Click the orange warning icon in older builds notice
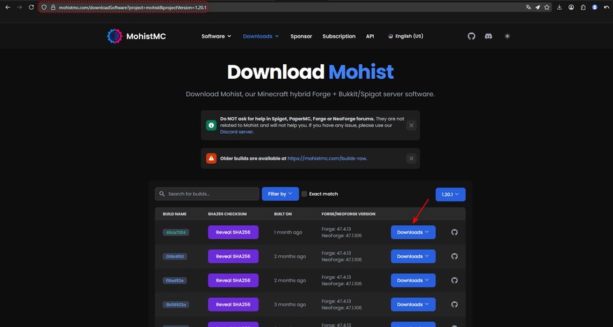Screen dimensions: 613x327 click(211, 158)
